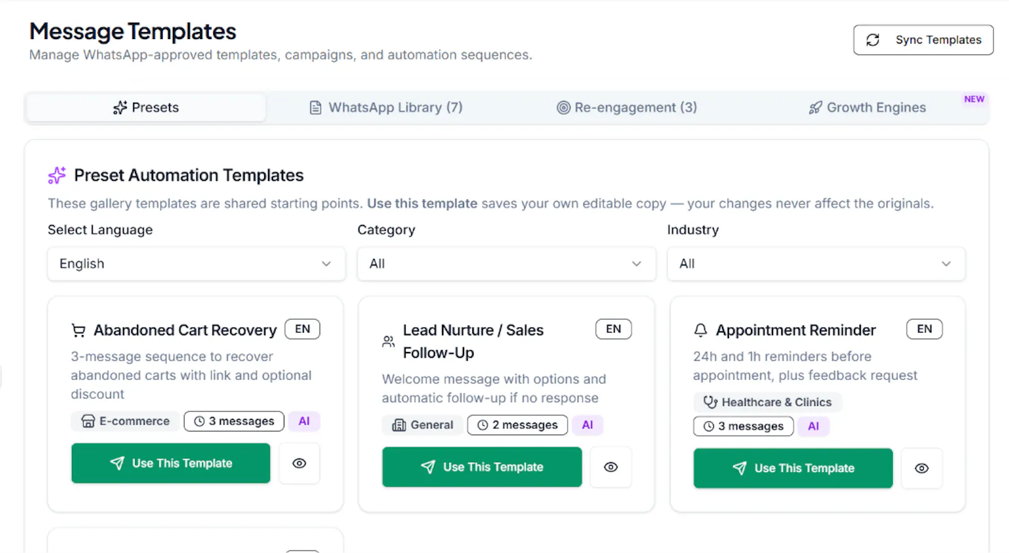Click the Lead Nurture / Sales Follow-Up title
Screen dimensions: 1009x553
pos(473,341)
